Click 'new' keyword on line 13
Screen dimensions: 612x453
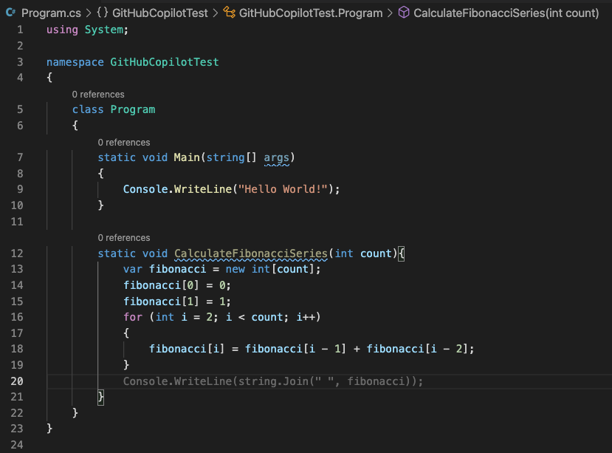tap(235, 269)
